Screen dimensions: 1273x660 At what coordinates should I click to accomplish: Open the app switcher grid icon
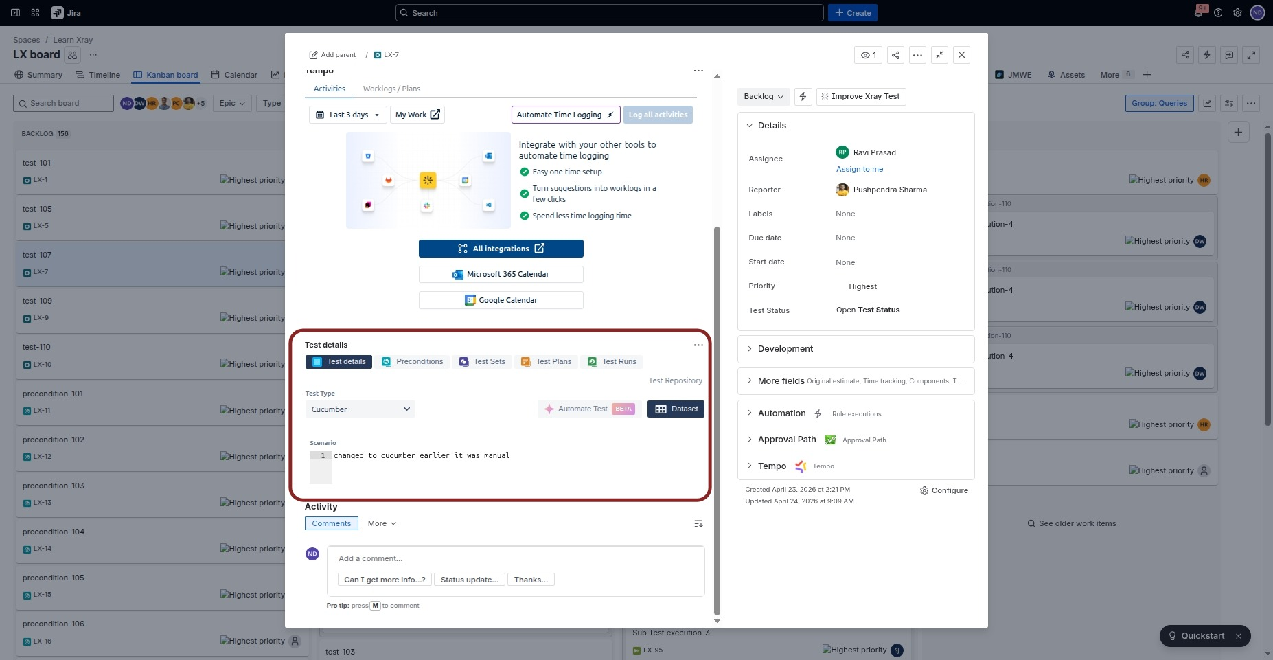(36, 13)
